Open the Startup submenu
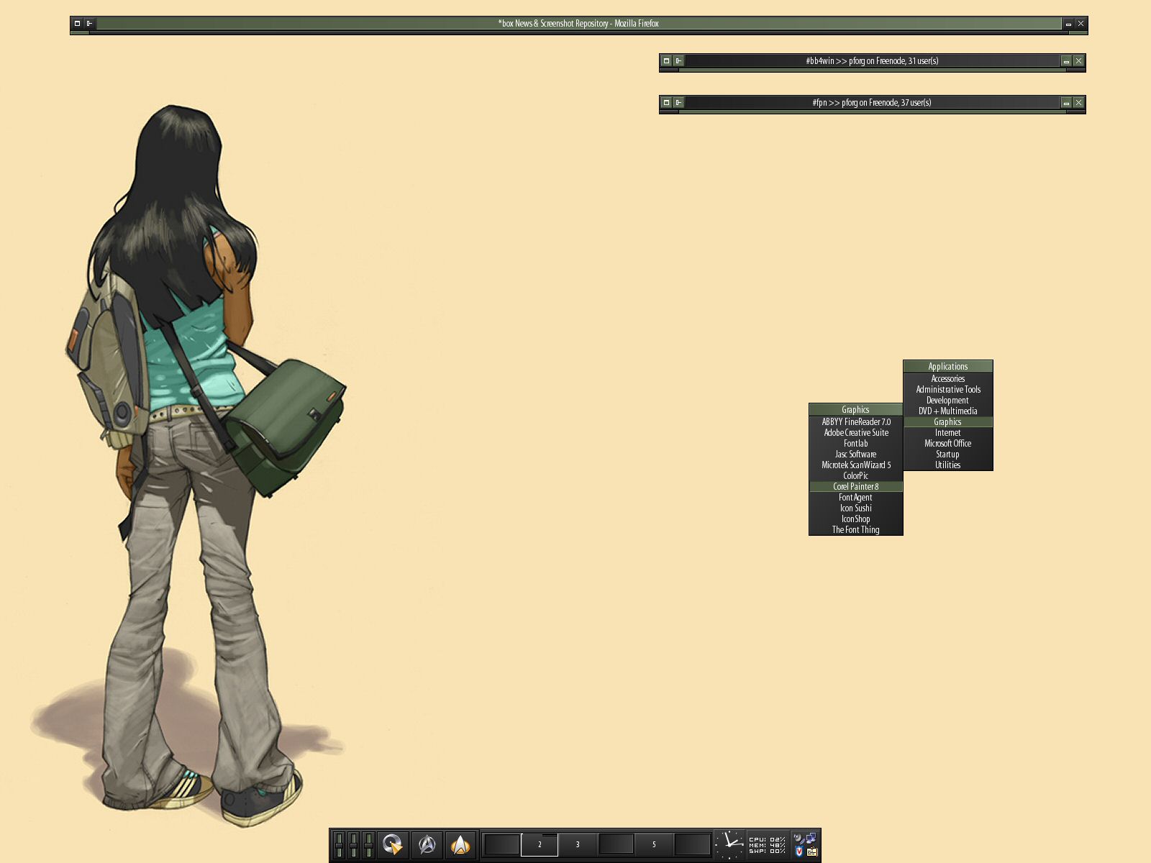This screenshot has width=1151, height=863. click(948, 455)
